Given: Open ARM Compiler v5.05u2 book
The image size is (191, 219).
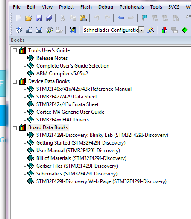Looking at the screenshot, I should click(62, 74).
